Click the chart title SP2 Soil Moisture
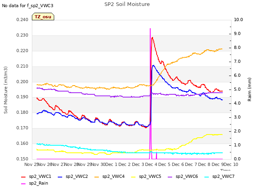 pos(127,4)
